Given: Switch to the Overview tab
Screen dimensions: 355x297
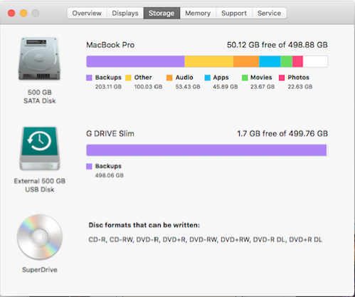Looking at the screenshot, I should pyautogui.click(x=87, y=13).
